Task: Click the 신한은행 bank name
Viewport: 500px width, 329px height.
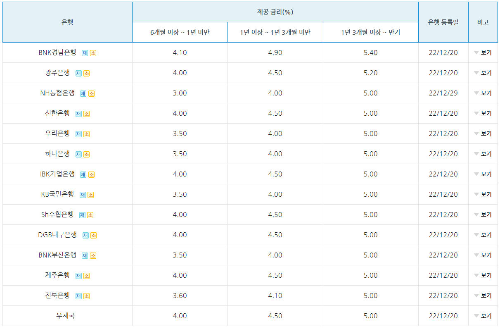Action: pos(57,113)
